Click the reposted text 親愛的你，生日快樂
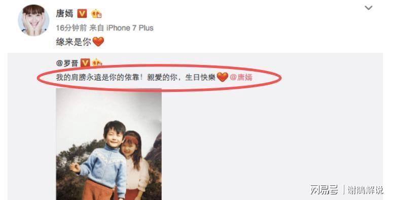The width and height of the screenshot is (393, 200). (x=181, y=77)
